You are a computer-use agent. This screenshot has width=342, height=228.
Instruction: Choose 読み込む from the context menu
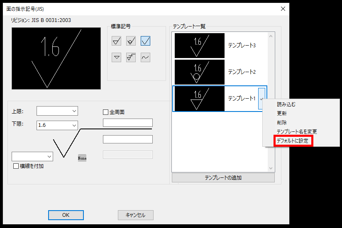pyautogui.click(x=286, y=104)
